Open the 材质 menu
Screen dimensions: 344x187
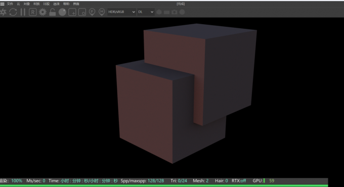(x=36, y=4)
